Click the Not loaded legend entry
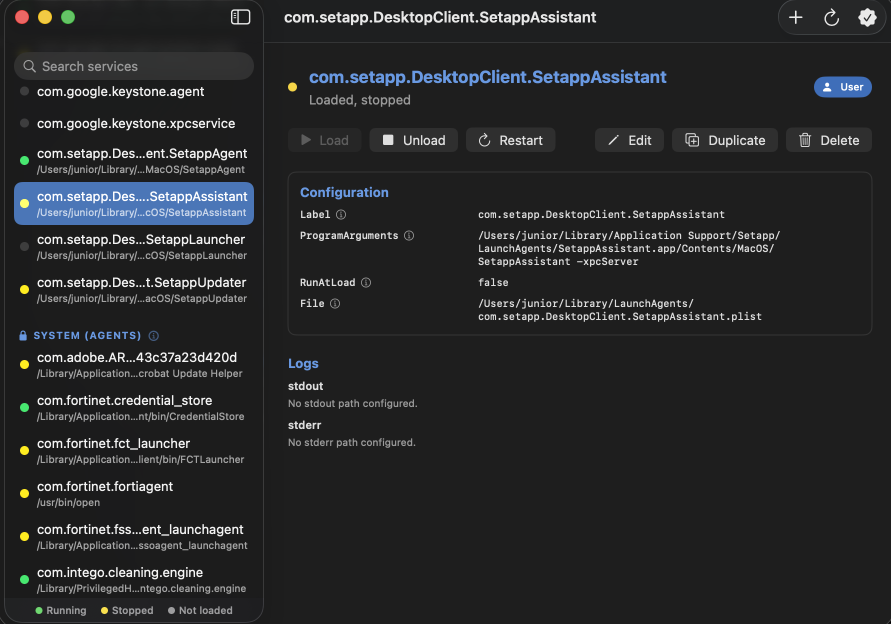 point(200,610)
